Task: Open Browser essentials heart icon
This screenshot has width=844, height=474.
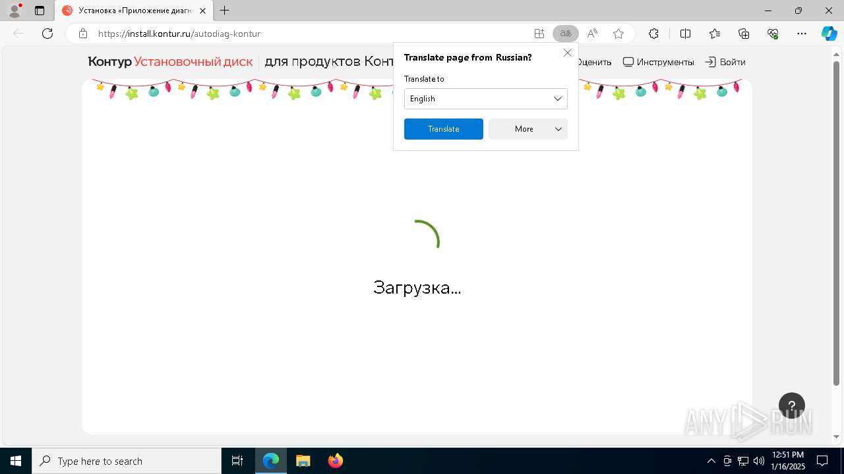Action: (773, 34)
